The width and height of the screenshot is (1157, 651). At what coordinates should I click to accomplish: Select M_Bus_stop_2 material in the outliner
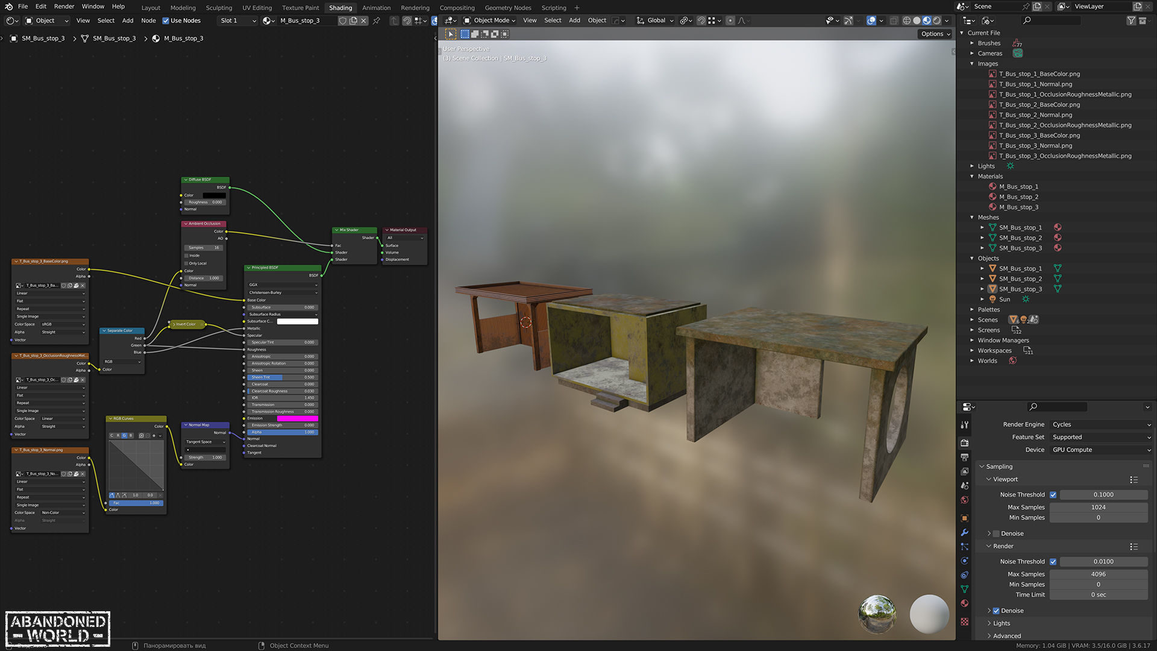(1018, 197)
